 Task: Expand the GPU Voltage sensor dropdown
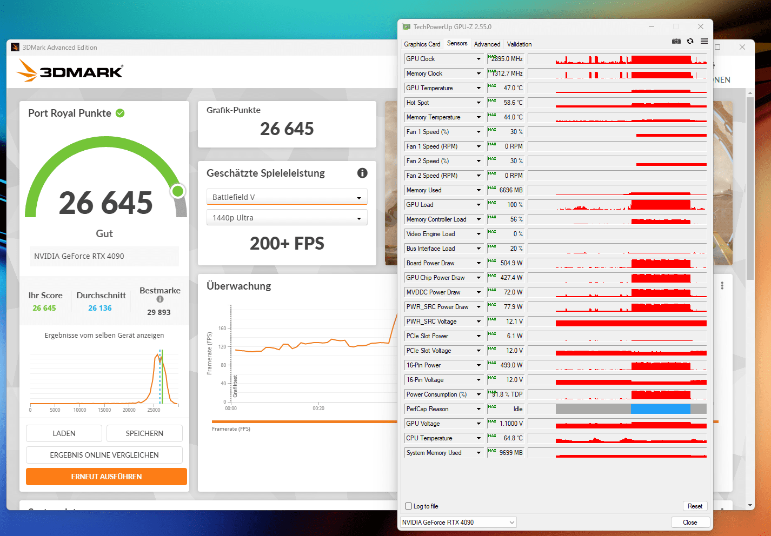click(478, 424)
